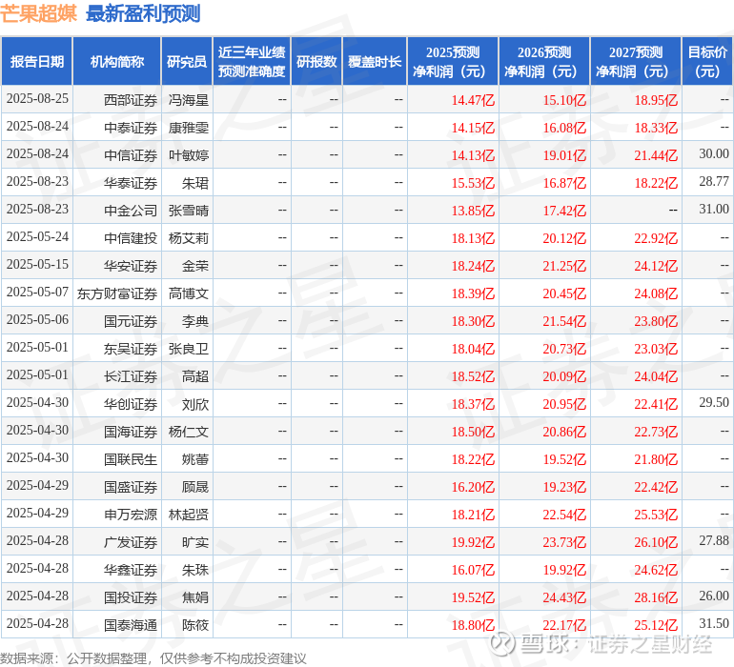Click the 数据来源 footer note
Screen dimensions: 734x667
(x=153, y=658)
